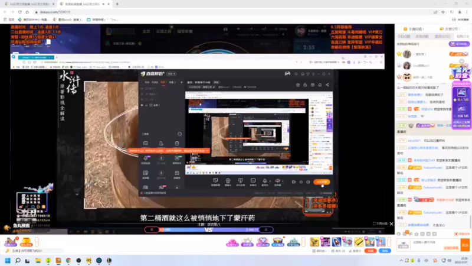Click the emoji icon in chat toolbar
This screenshot has height=266, width=472.
(399, 233)
